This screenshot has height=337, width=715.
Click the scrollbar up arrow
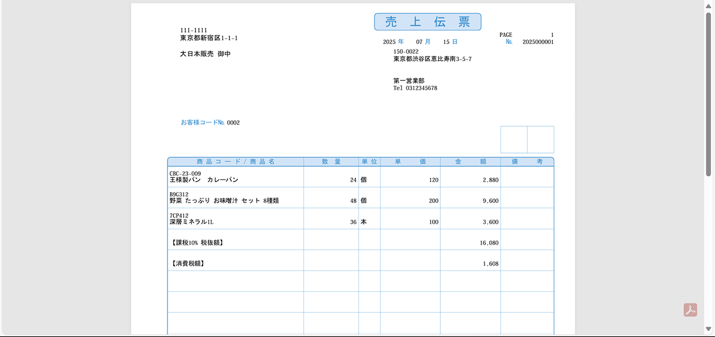click(709, 5)
